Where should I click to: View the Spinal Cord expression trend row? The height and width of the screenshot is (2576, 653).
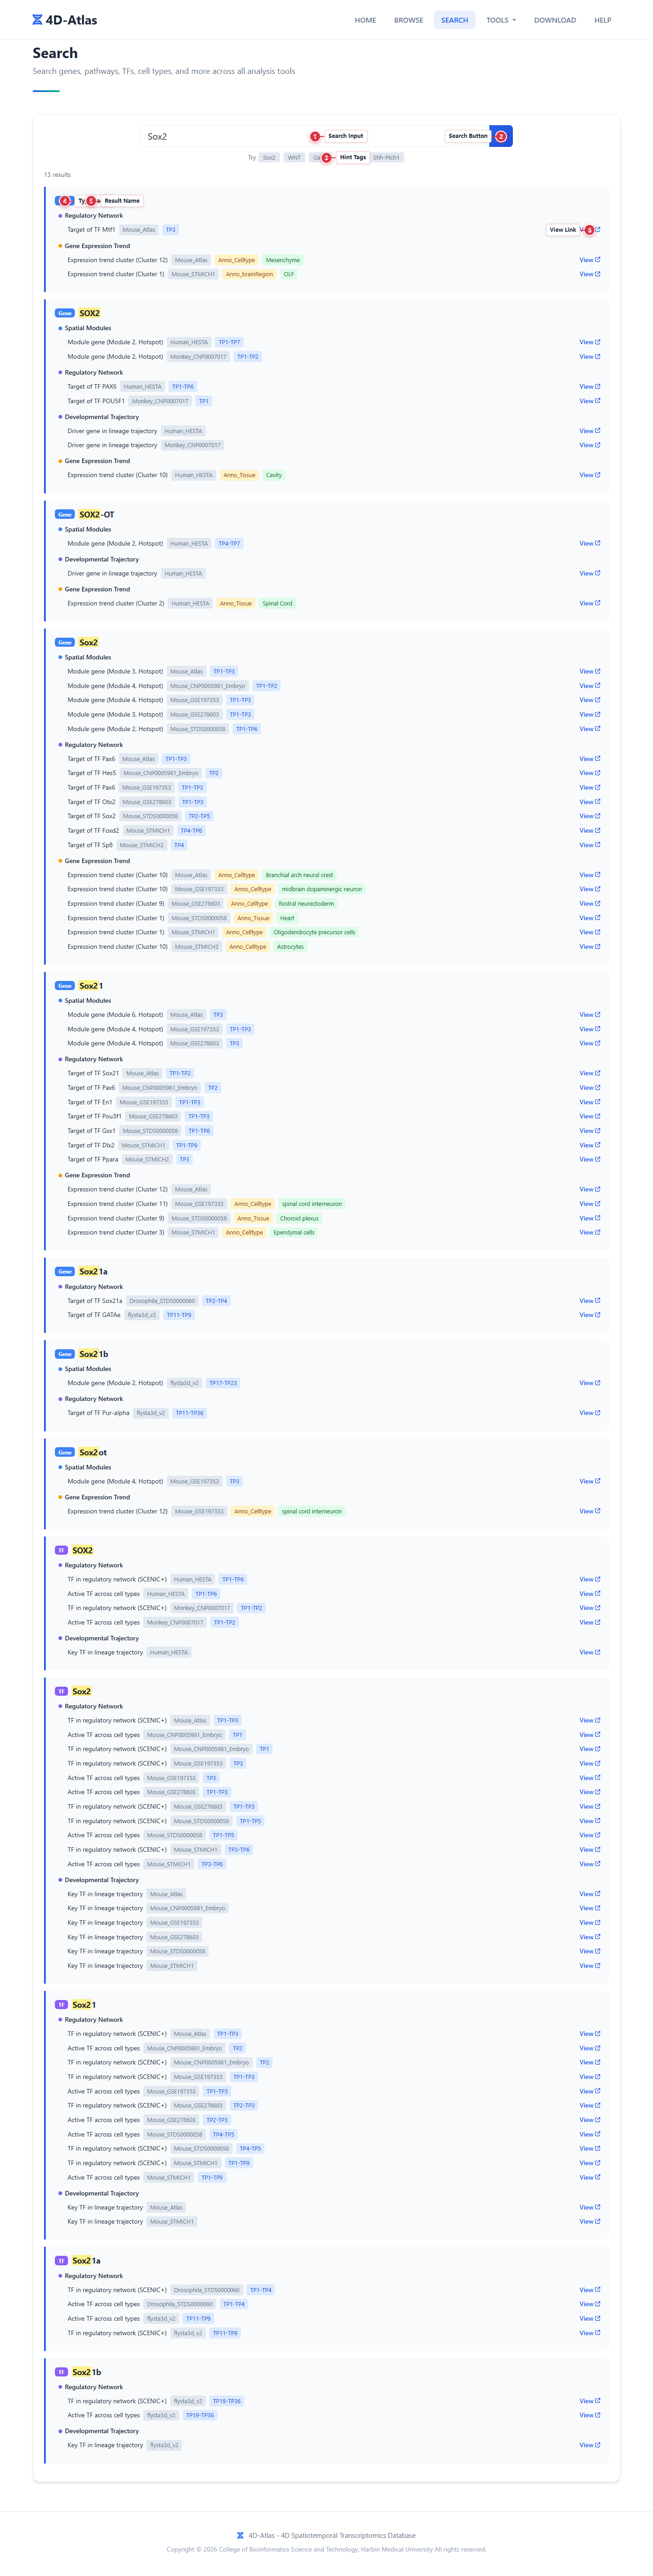(x=589, y=603)
